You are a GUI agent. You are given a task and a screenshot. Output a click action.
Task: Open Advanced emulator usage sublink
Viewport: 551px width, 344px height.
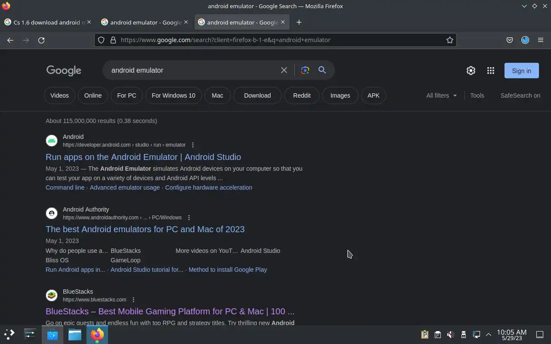[125, 187]
